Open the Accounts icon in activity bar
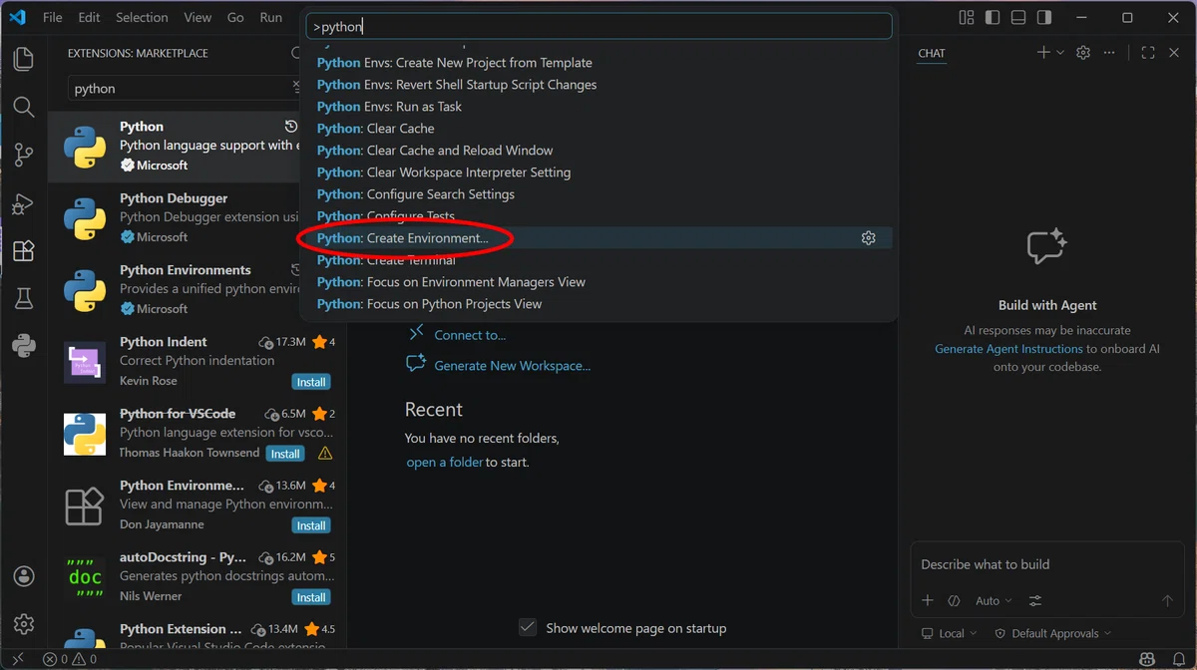 [x=24, y=576]
